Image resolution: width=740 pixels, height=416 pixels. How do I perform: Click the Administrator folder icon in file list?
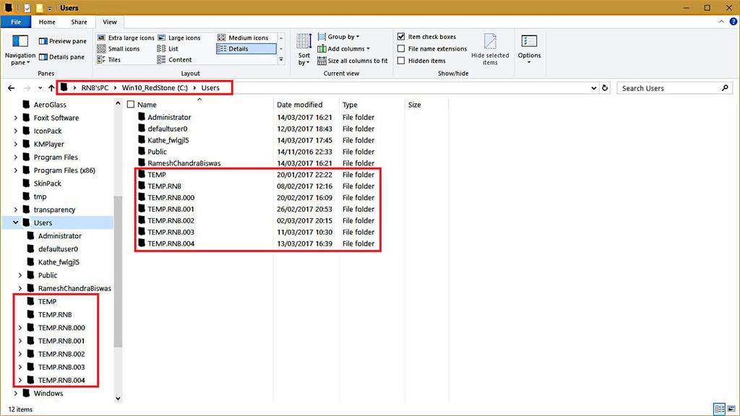click(142, 117)
